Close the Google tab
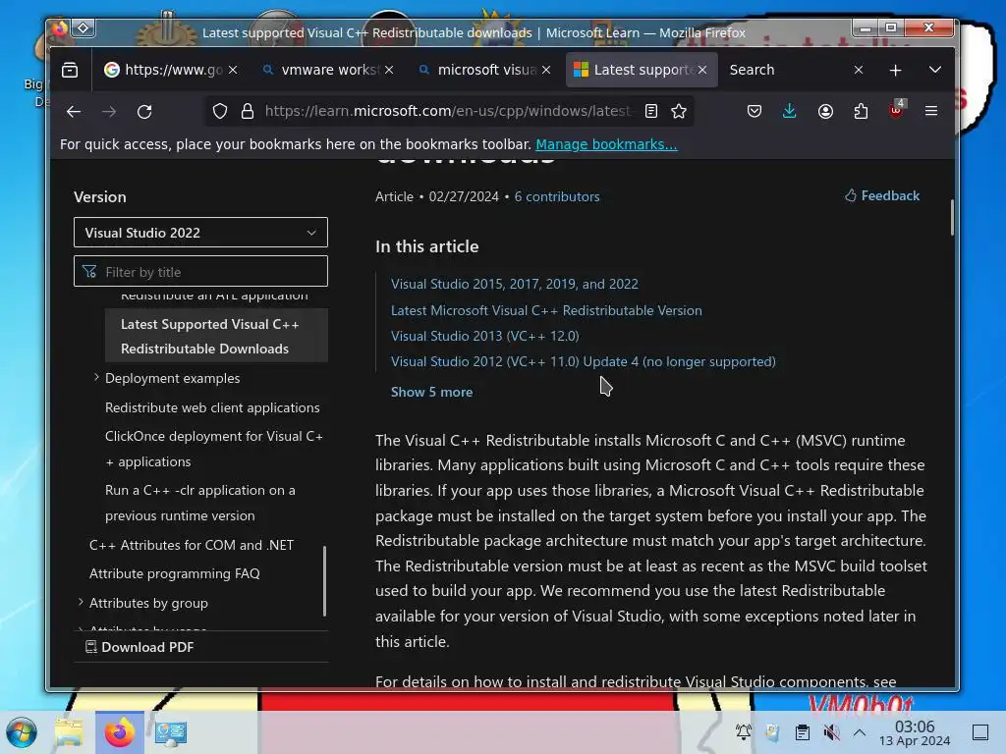This screenshot has width=1006, height=754. (233, 70)
